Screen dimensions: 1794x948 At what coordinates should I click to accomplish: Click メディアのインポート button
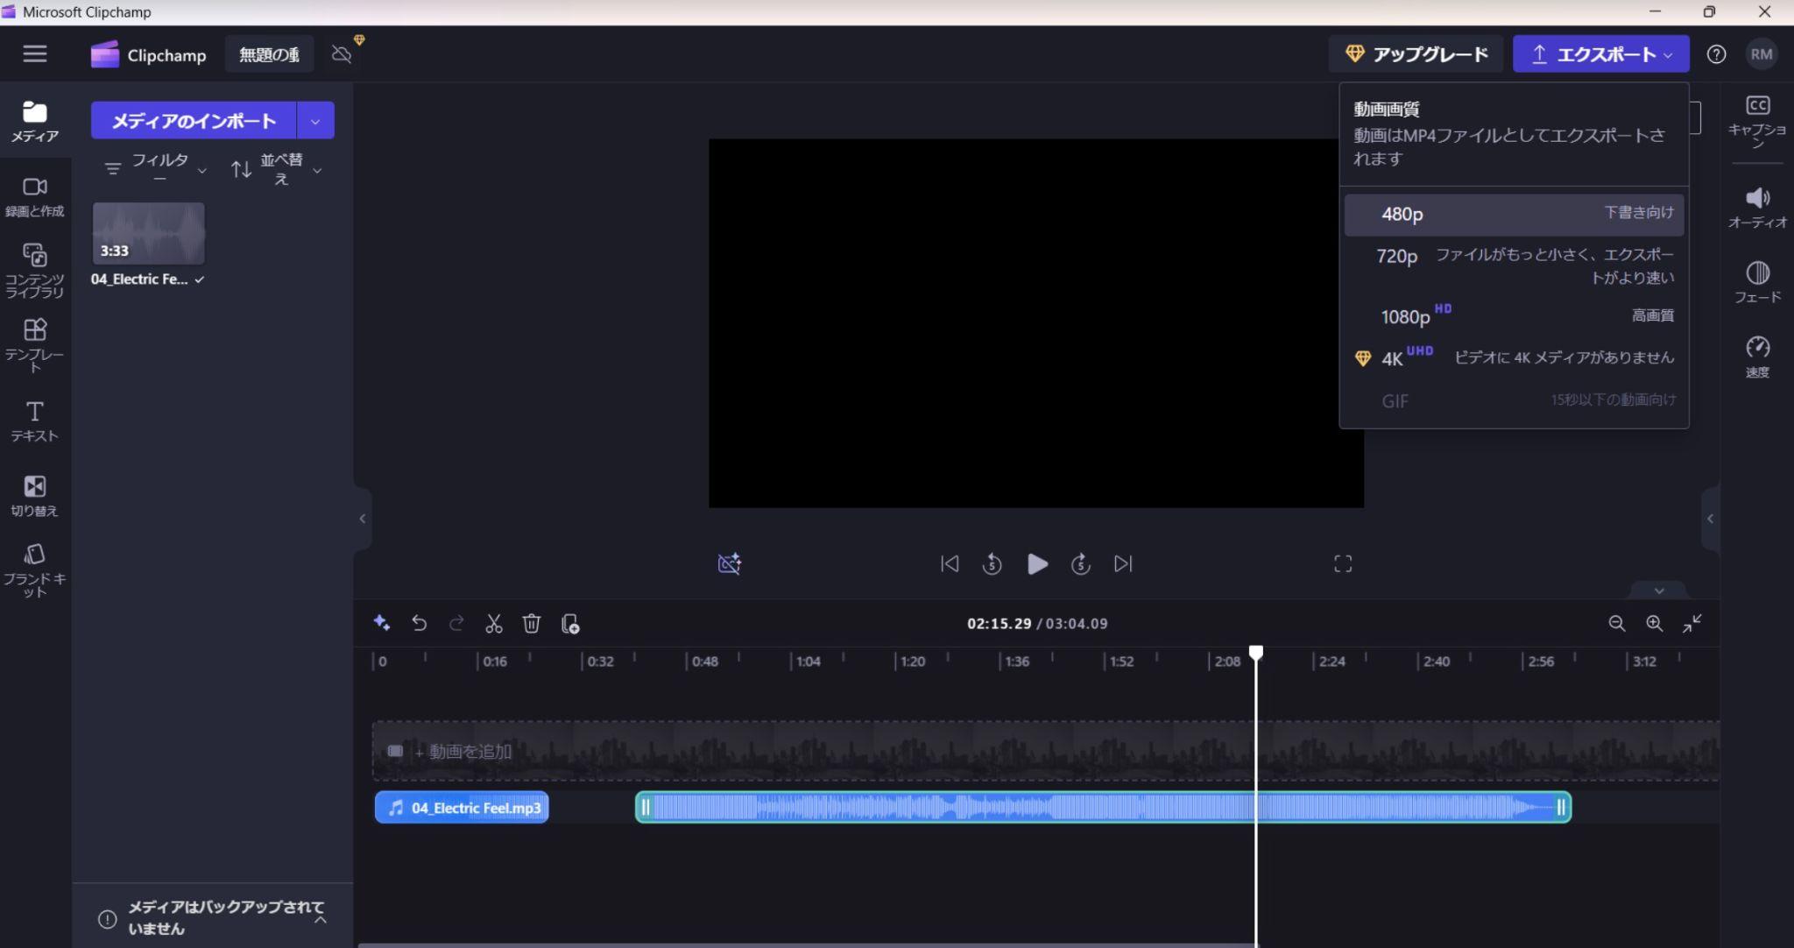point(194,121)
